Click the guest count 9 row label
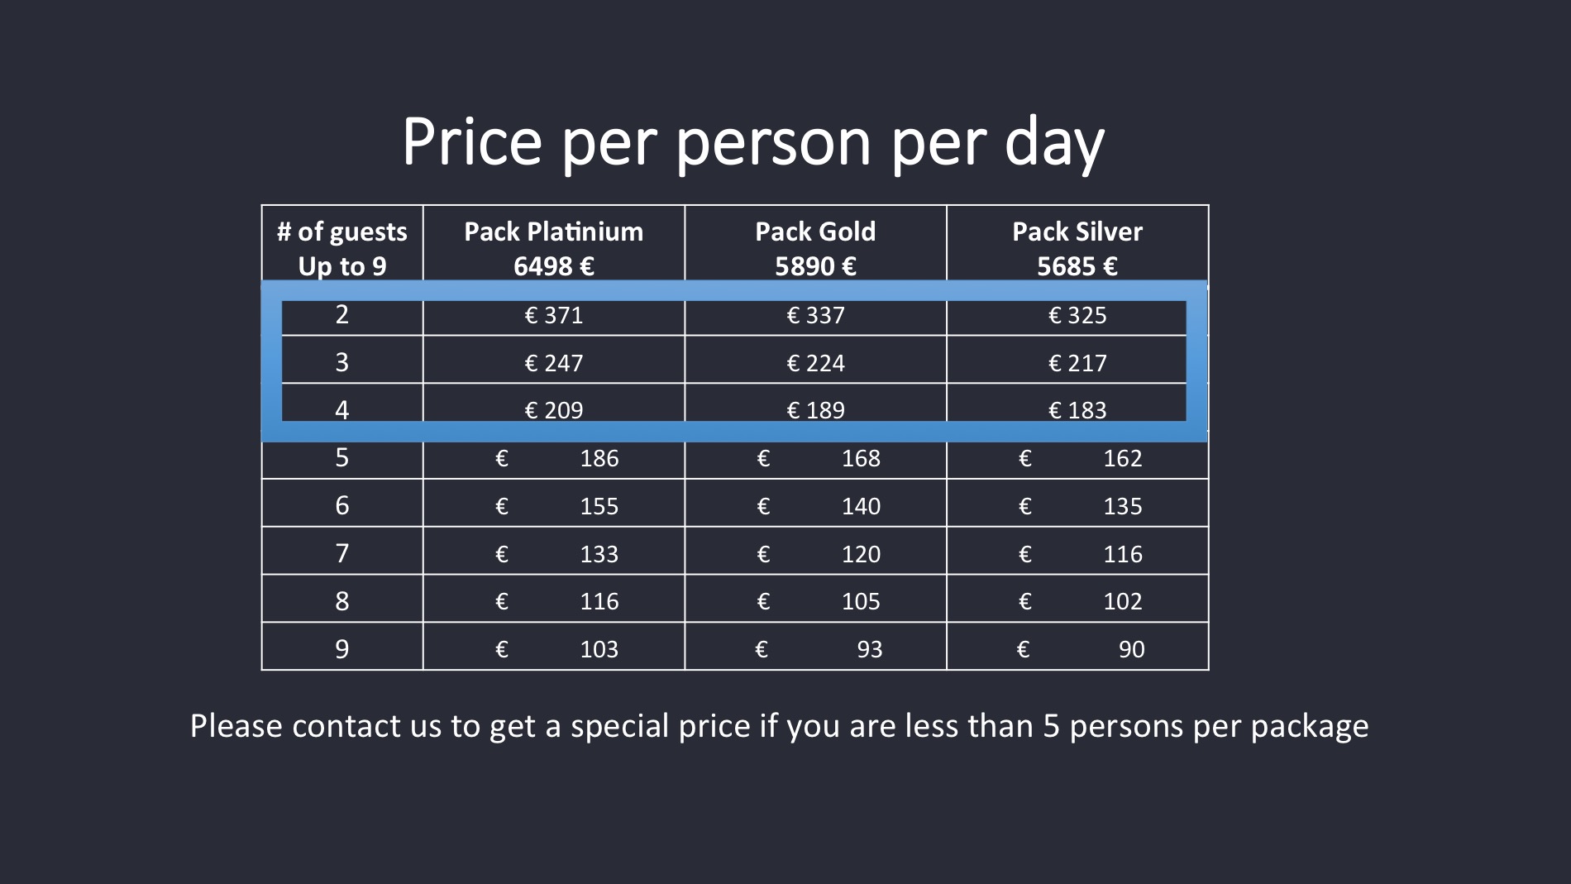Image resolution: width=1571 pixels, height=884 pixels. [342, 648]
